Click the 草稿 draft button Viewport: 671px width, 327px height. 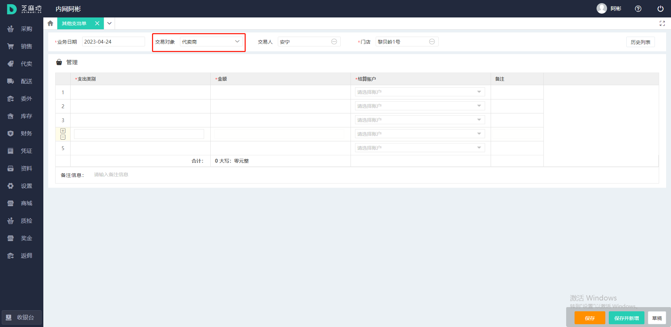pyautogui.click(x=657, y=318)
